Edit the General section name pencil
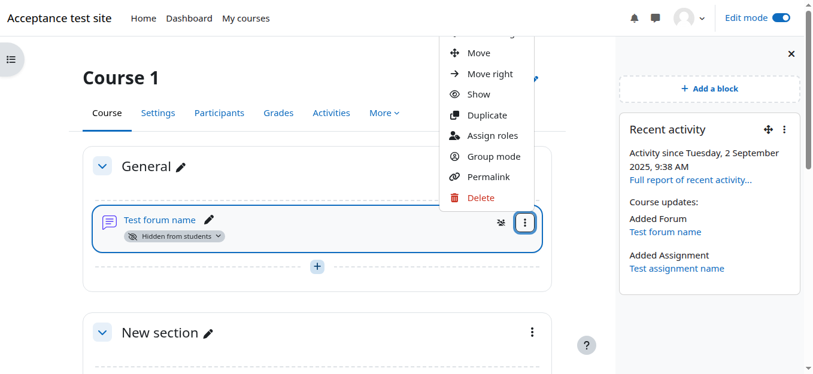 [x=181, y=168]
